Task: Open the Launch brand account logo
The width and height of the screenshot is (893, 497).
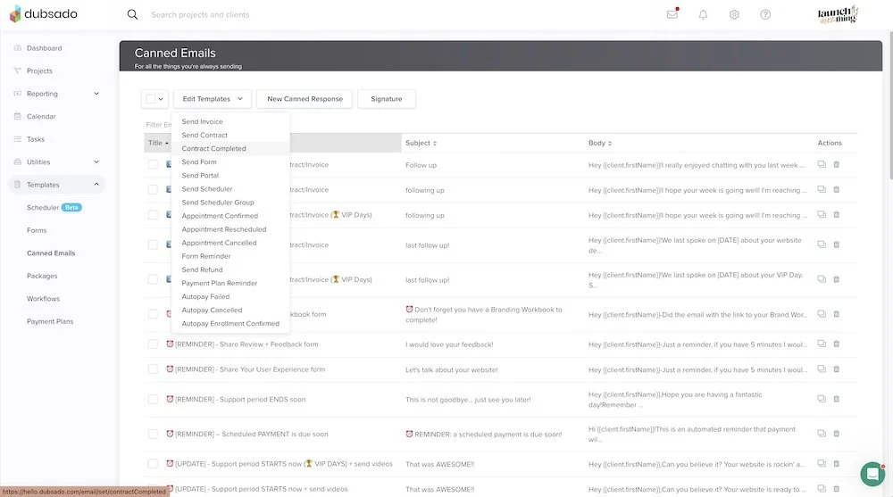Action: point(838,14)
